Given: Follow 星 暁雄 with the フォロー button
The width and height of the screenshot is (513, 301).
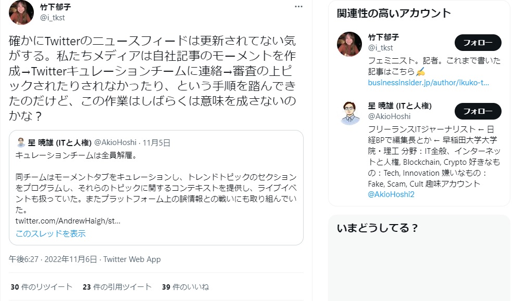Looking at the screenshot, I should point(478,111).
